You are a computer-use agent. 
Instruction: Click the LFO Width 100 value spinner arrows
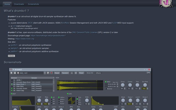(x=89, y=104)
